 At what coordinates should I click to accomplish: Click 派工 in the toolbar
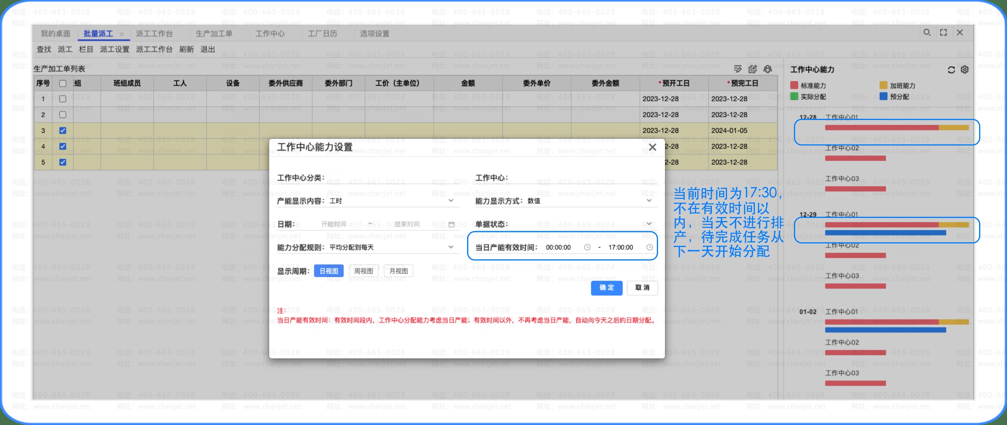(x=65, y=49)
